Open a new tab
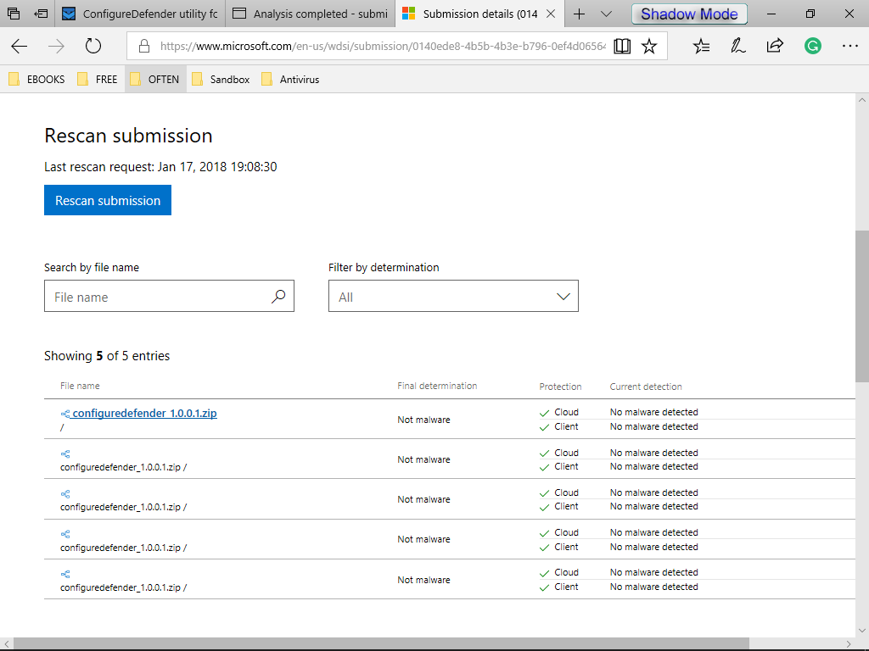 579,14
